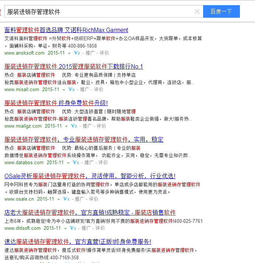
Task: Click 评价 on the osale.cn result
Action: click(x=93, y=199)
